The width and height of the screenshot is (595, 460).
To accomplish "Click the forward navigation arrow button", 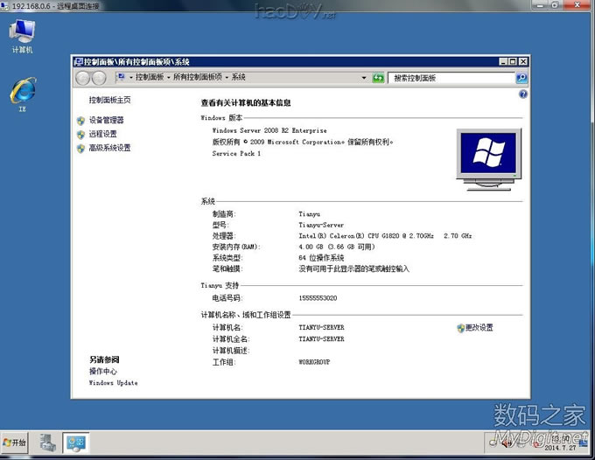I will [x=101, y=78].
